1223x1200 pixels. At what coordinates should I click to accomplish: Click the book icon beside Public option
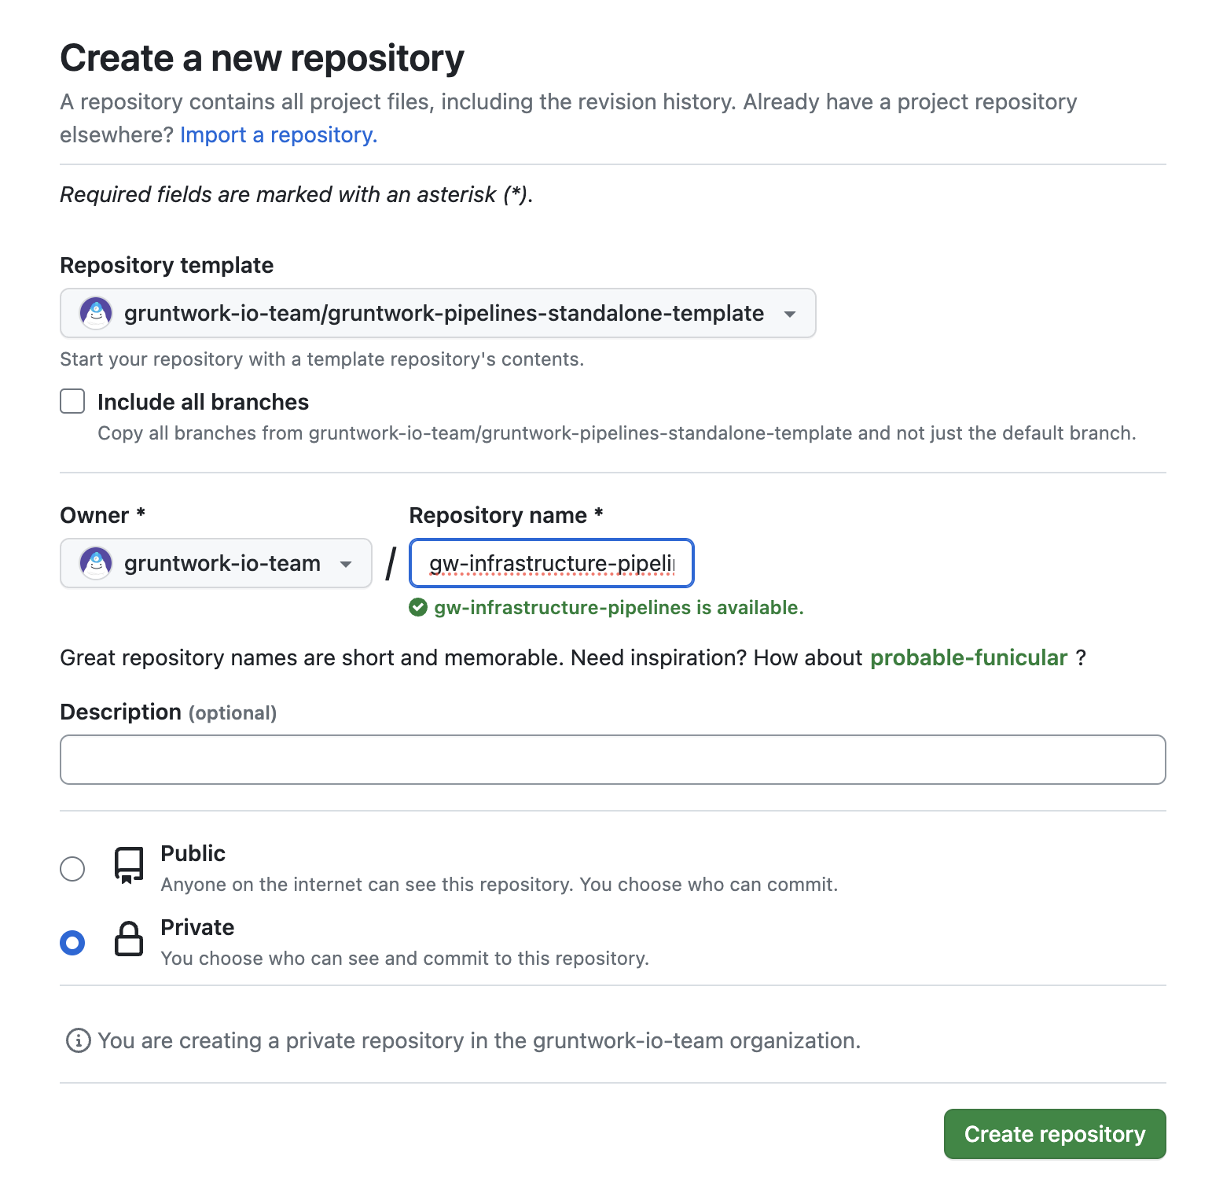click(128, 866)
